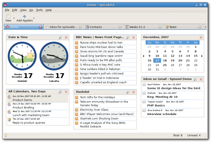Close the Home tab

click(x=40, y=27)
